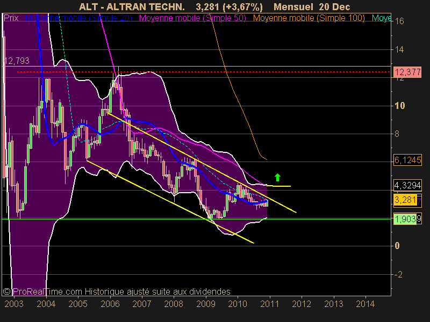The image size is (430, 322).
Task: Click the 'Mensuel' timeframe label
Action: click(x=293, y=7)
